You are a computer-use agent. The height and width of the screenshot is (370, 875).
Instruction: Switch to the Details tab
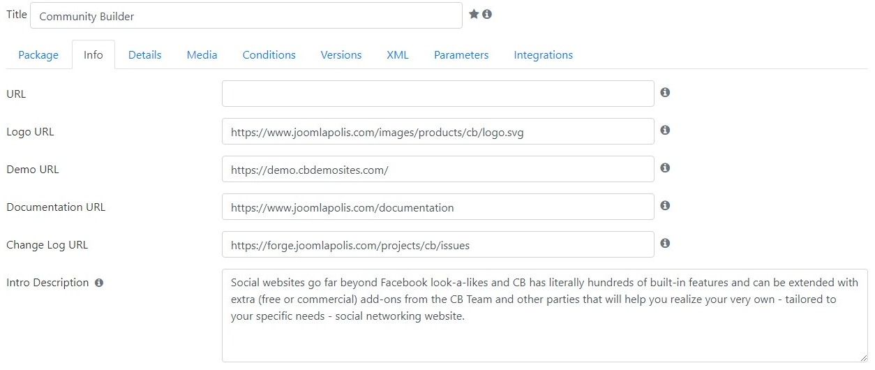pyautogui.click(x=144, y=54)
